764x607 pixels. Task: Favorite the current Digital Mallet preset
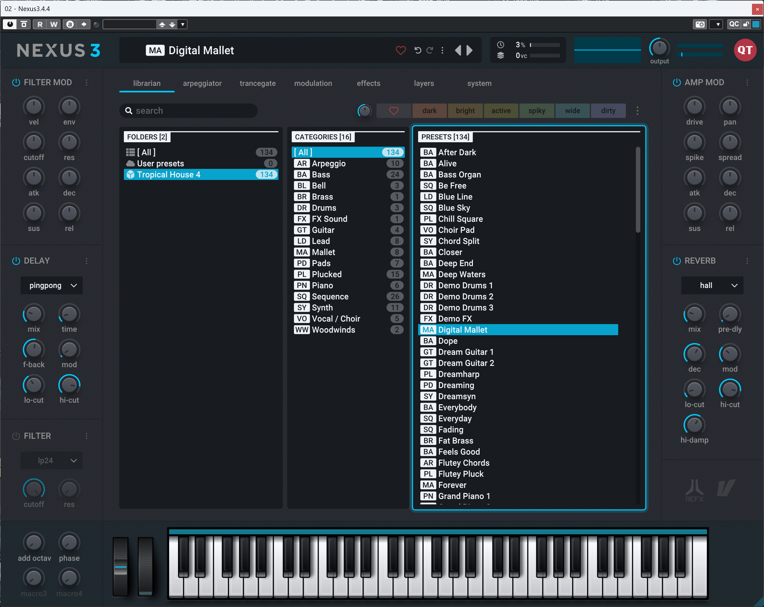click(400, 50)
